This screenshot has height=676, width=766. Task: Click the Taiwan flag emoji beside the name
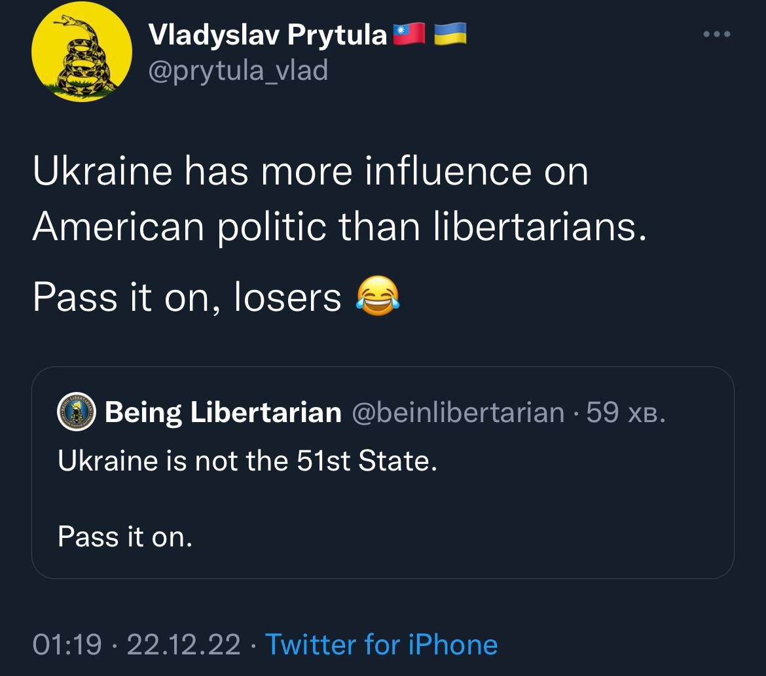tap(410, 34)
